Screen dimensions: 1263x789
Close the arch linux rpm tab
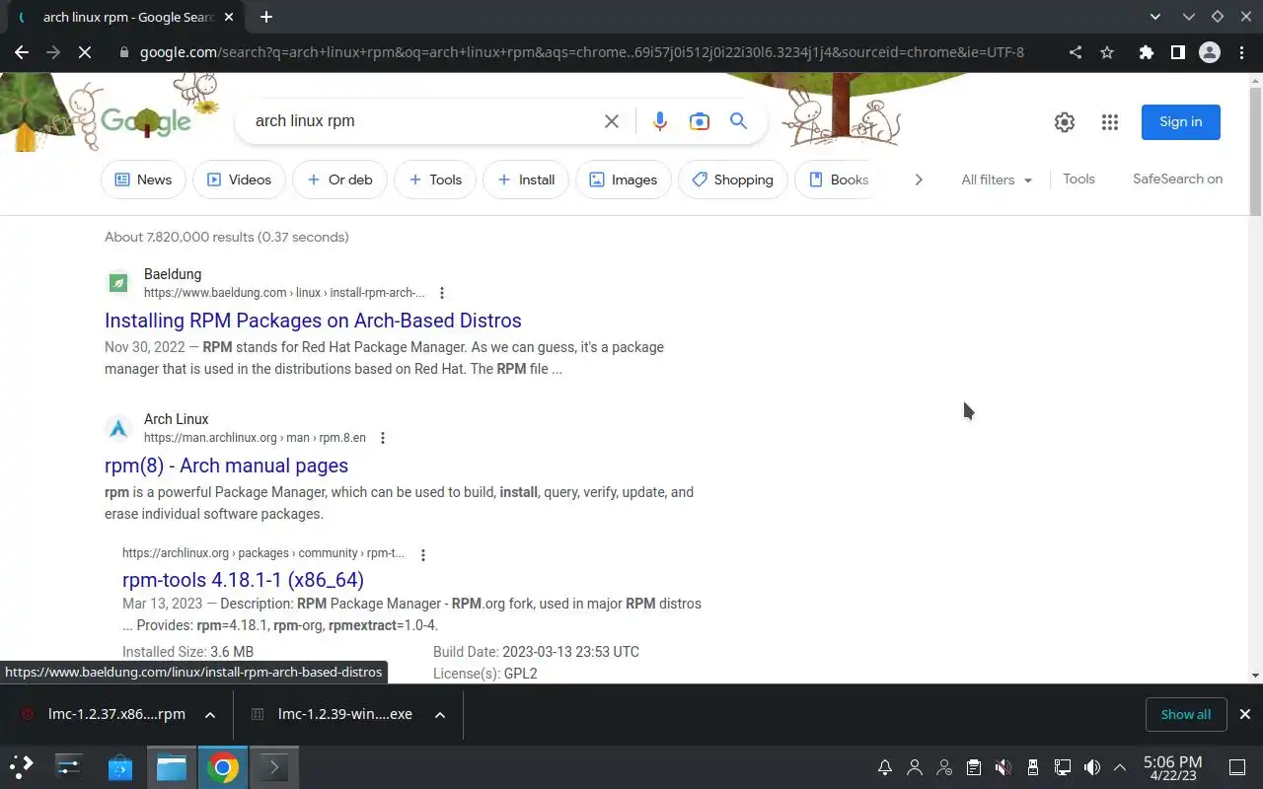tap(227, 17)
